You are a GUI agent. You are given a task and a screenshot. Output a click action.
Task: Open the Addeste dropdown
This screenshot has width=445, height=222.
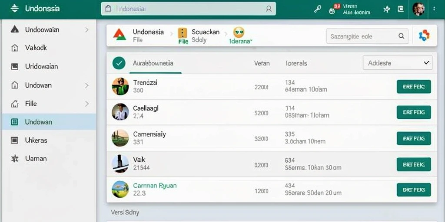pyautogui.click(x=398, y=63)
